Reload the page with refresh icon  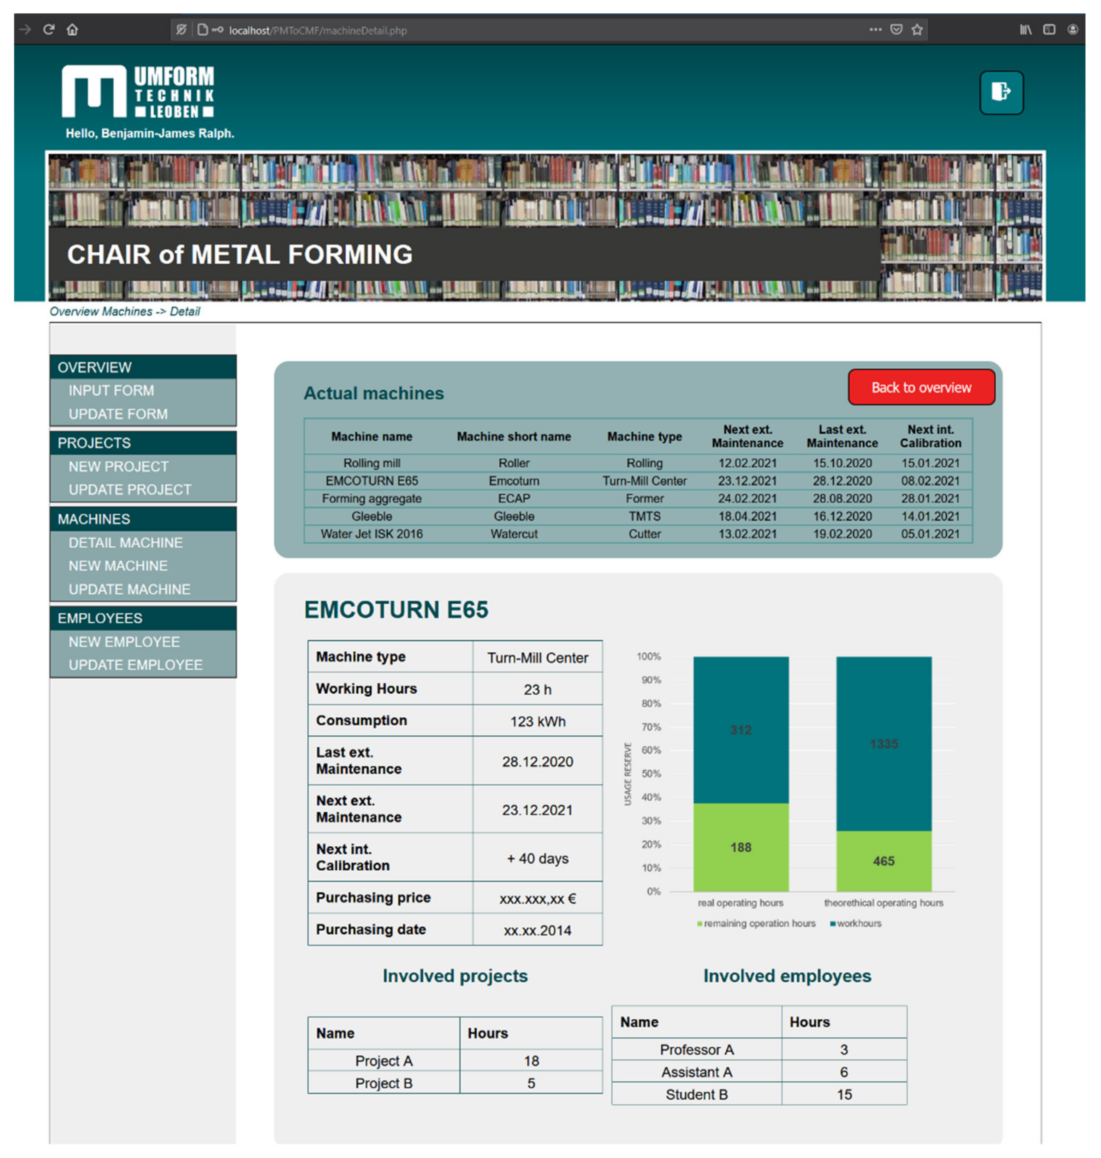click(49, 29)
